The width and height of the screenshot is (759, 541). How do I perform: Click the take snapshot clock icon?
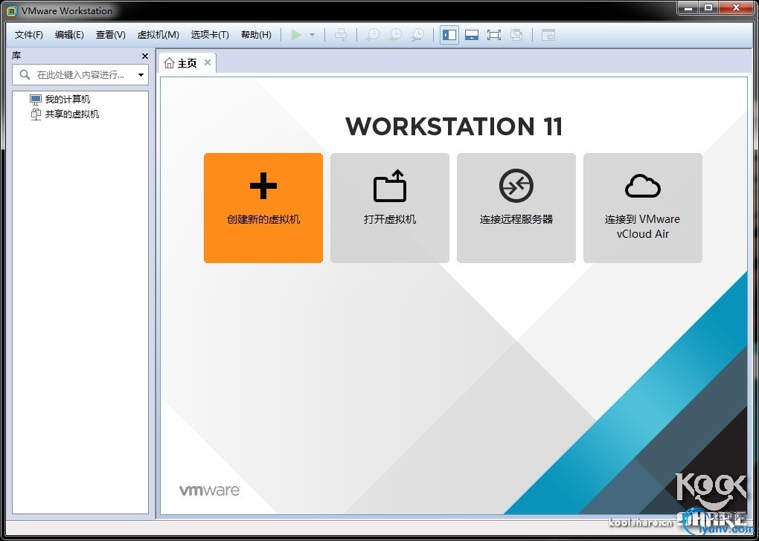372,35
